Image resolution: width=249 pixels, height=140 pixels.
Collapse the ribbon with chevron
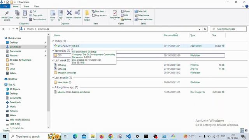pos(243,6)
